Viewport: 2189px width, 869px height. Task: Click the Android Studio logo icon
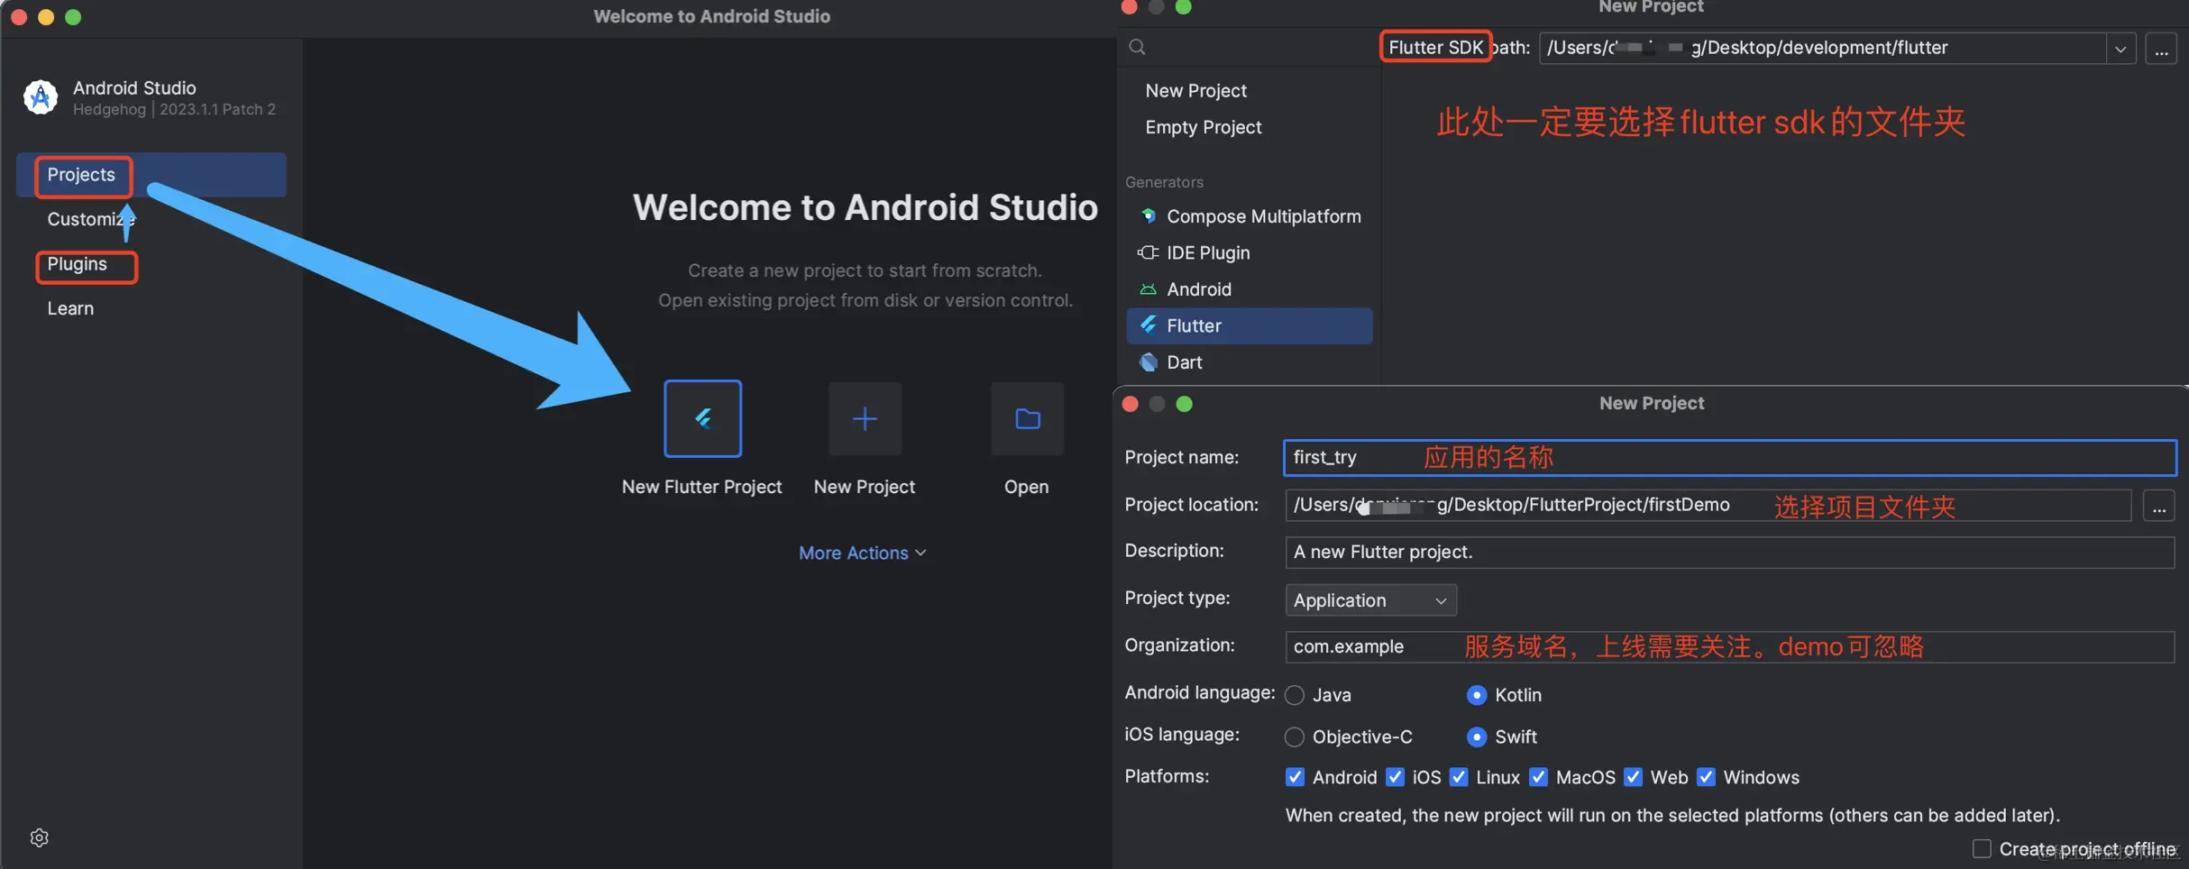pos(41,97)
